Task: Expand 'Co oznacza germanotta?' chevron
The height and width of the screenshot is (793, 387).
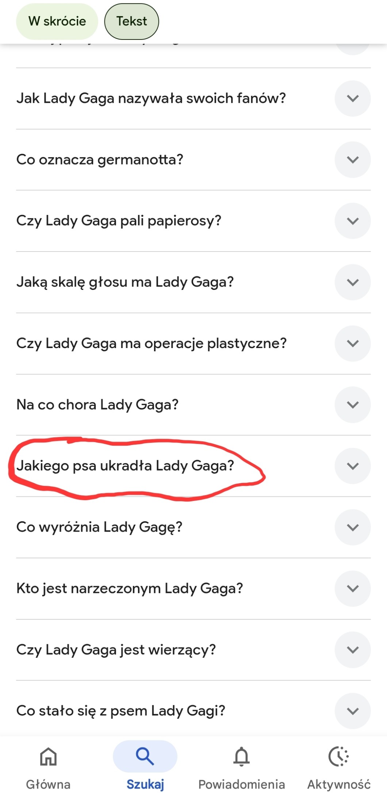Action: point(353,160)
